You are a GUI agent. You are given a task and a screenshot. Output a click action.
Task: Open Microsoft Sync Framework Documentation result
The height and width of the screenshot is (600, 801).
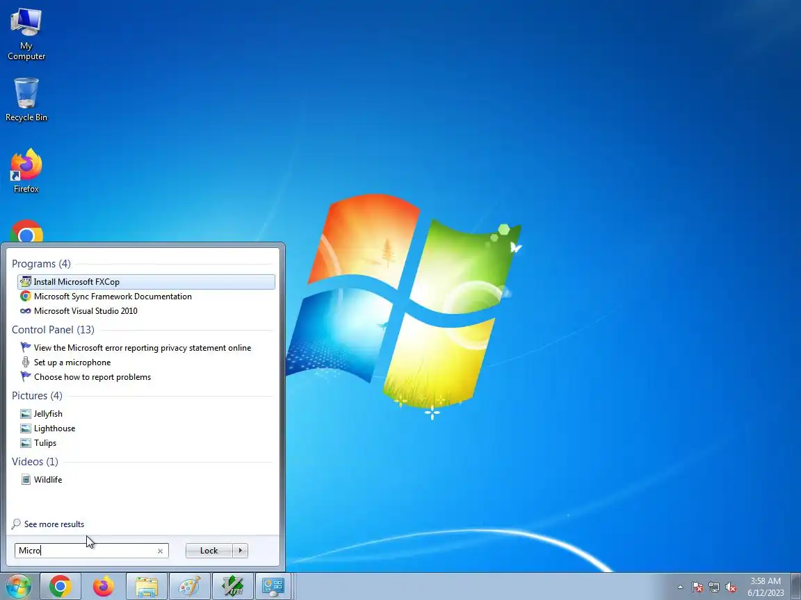pos(146,297)
